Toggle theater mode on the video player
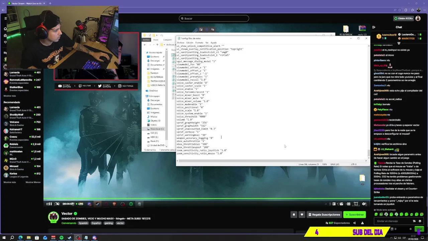Image resolution: width=428 pixels, height=241 pixels. (348, 204)
